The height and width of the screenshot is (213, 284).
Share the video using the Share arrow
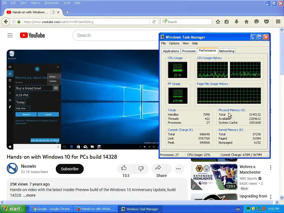158,168
